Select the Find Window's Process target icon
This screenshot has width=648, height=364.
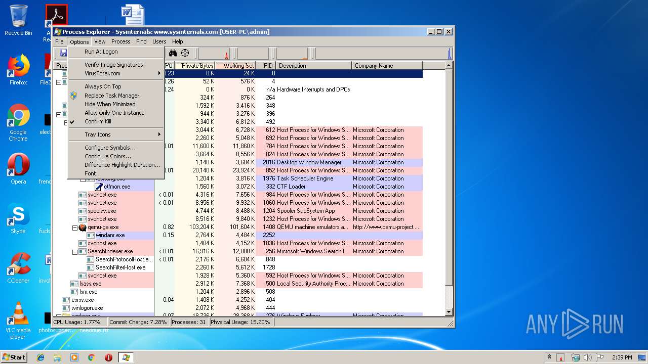click(x=185, y=53)
